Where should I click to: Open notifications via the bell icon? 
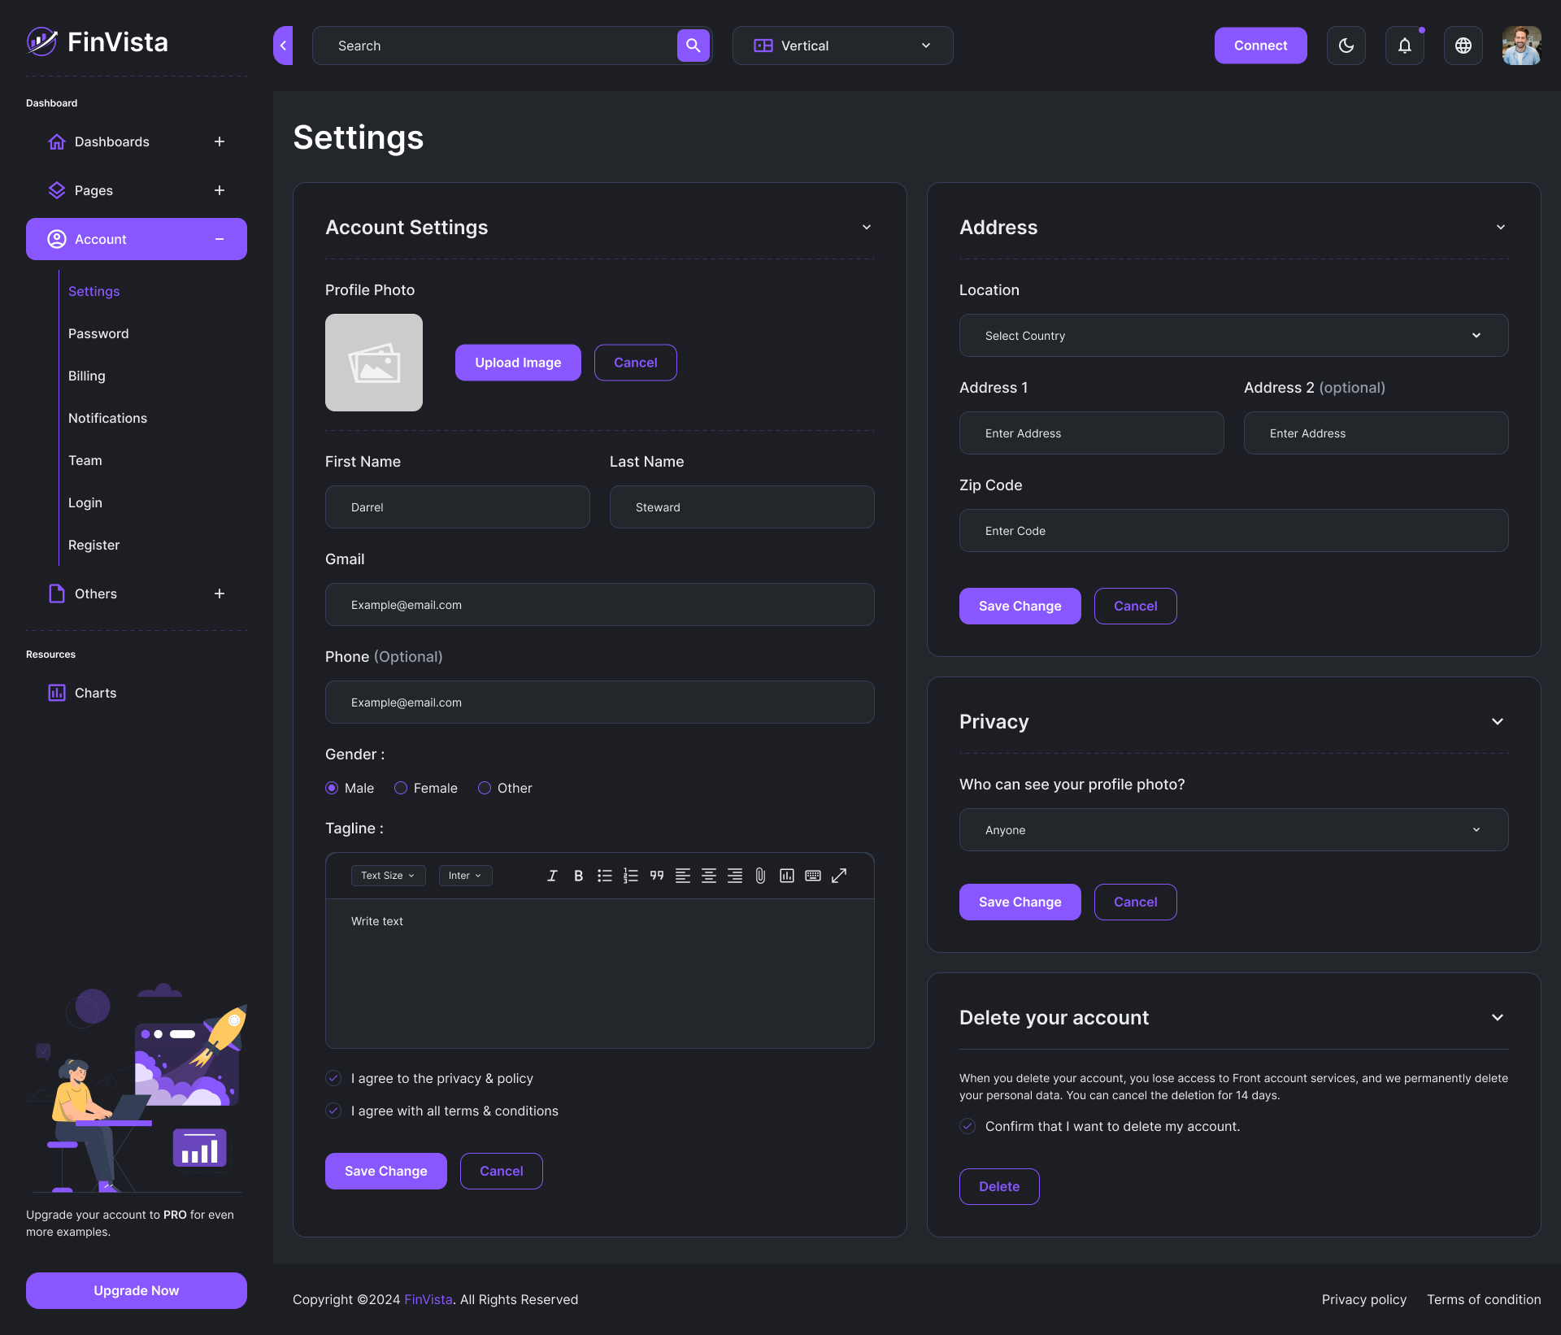[x=1404, y=46]
